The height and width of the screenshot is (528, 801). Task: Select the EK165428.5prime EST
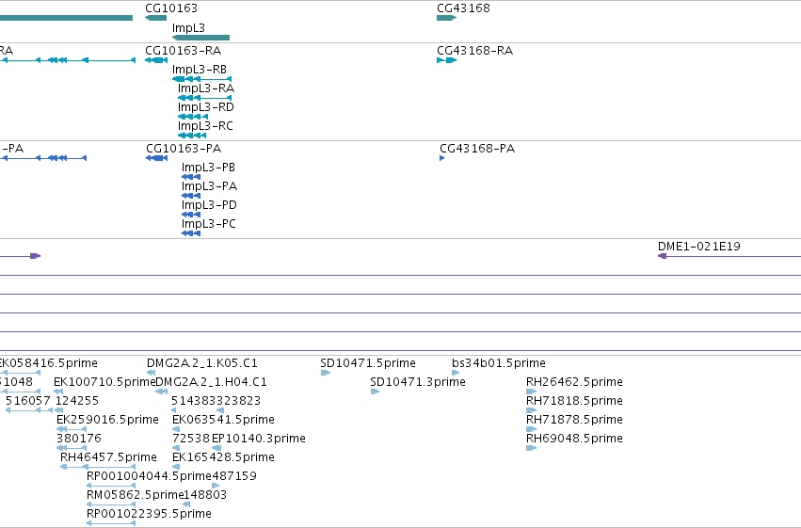point(176,468)
